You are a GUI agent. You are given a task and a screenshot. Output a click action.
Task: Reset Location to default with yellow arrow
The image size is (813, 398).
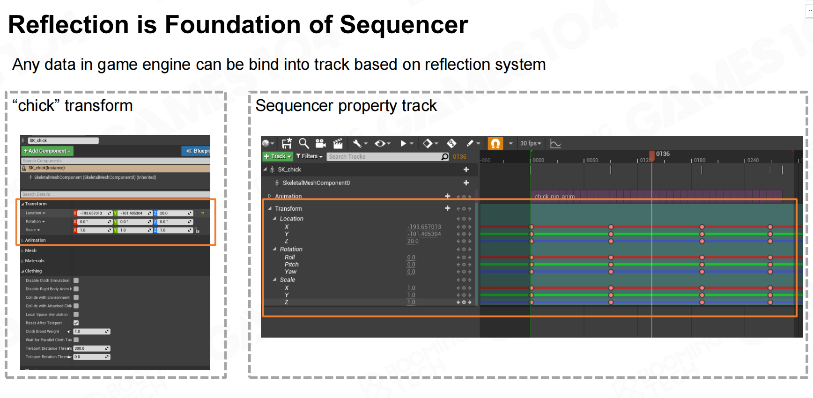(203, 213)
